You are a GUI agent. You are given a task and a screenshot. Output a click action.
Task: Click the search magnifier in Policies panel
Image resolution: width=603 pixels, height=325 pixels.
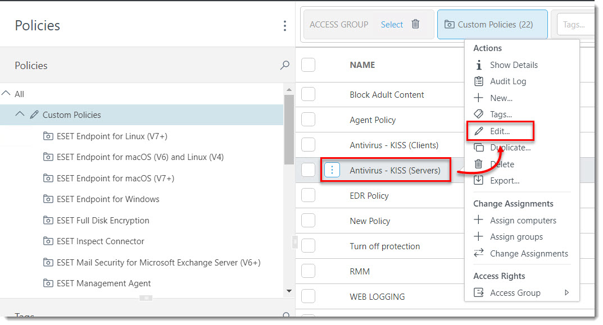(x=285, y=65)
